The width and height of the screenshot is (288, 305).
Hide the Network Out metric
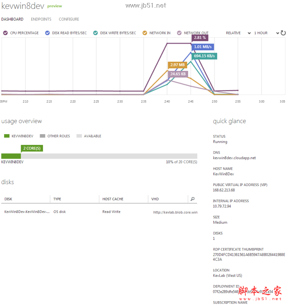179,33
